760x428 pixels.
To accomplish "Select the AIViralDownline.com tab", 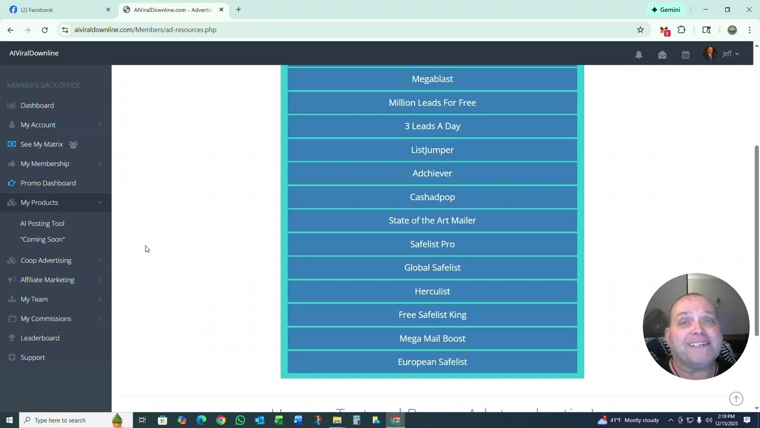I will [173, 10].
